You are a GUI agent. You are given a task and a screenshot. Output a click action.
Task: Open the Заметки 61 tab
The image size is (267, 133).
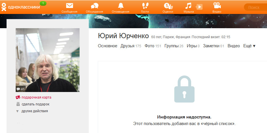[214, 46]
